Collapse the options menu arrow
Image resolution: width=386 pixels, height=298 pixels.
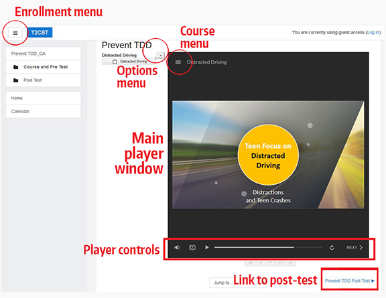click(x=160, y=56)
